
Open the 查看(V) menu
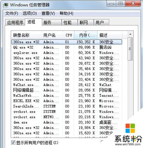point(48,13)
